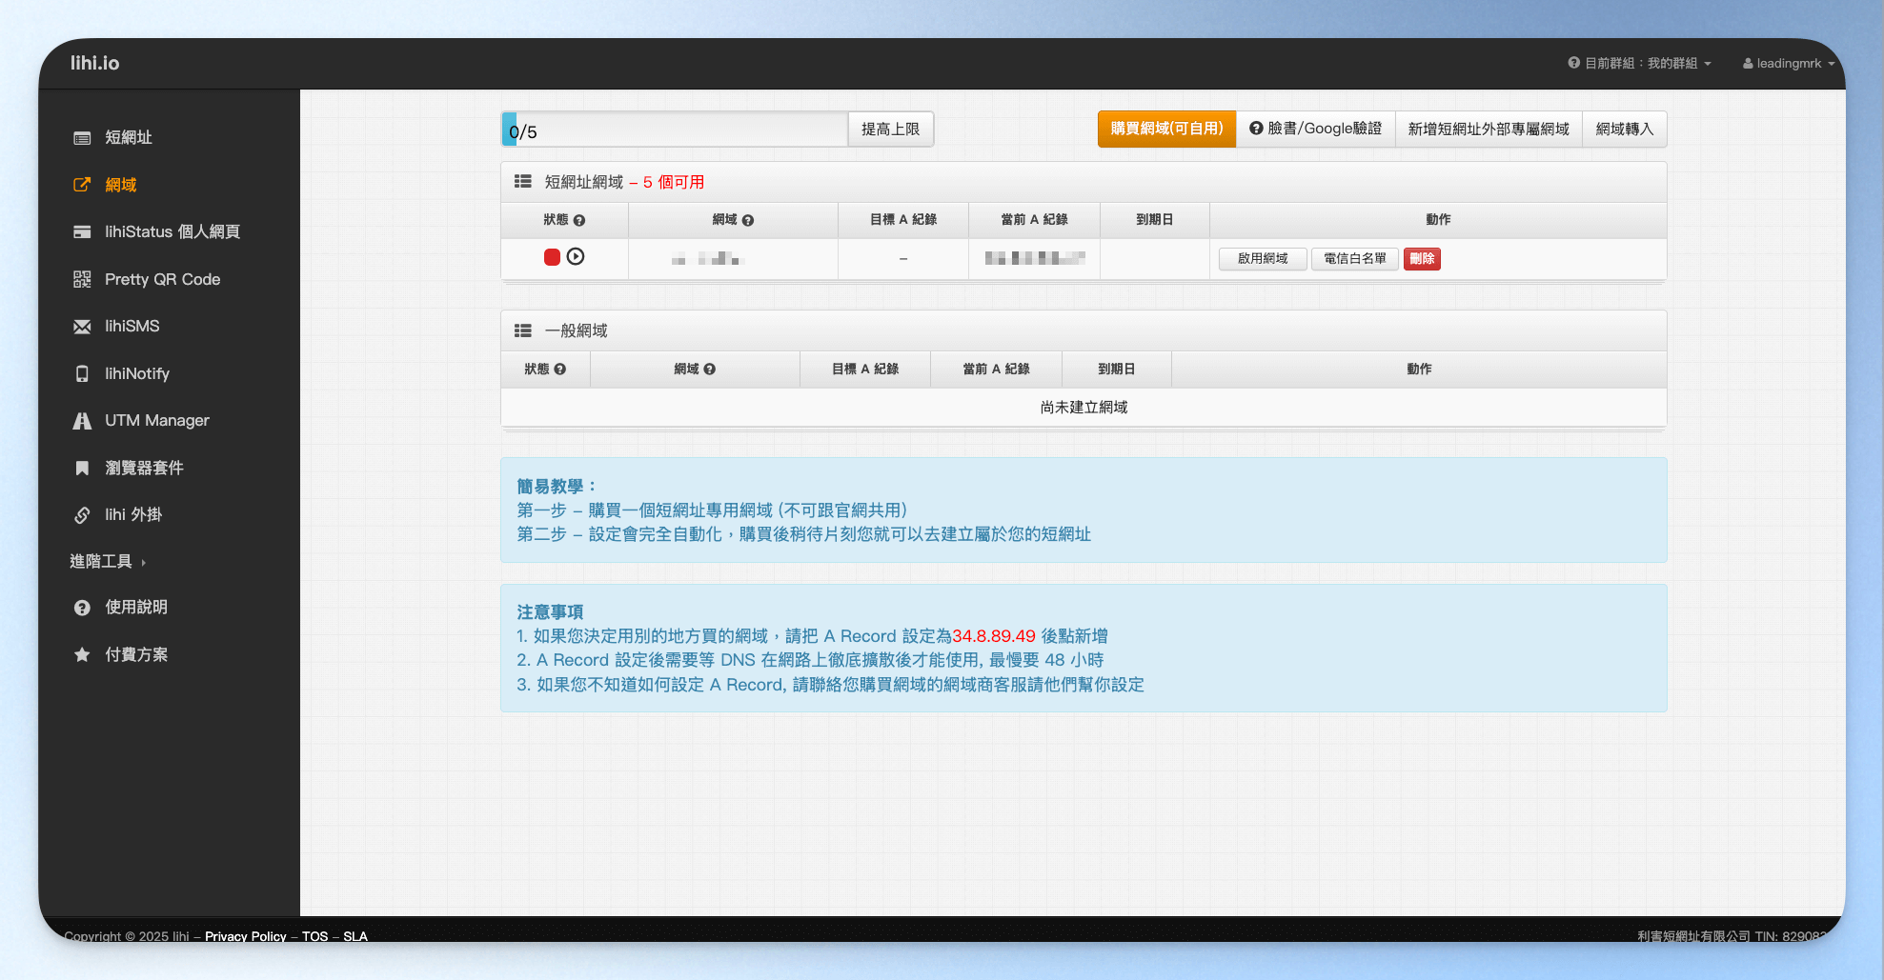
Task: Click the 0/5 domain usage progress bar
Action: point(675,130)
